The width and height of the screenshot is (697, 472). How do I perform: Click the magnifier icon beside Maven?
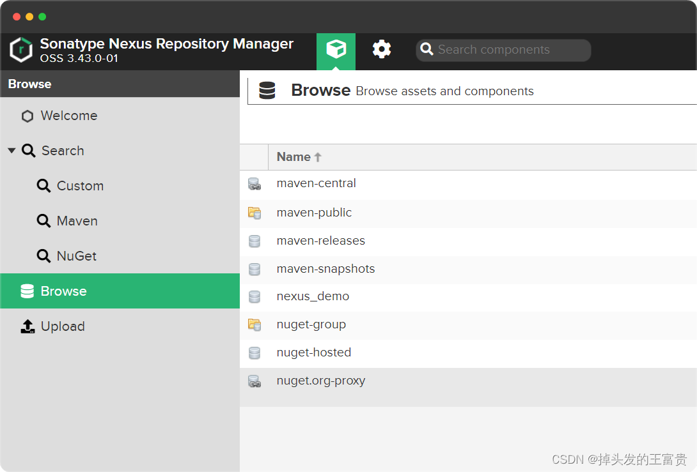tap(43, 221)
